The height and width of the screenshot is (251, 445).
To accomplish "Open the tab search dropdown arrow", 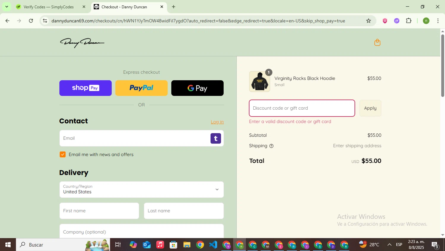I will pos(7,7).
